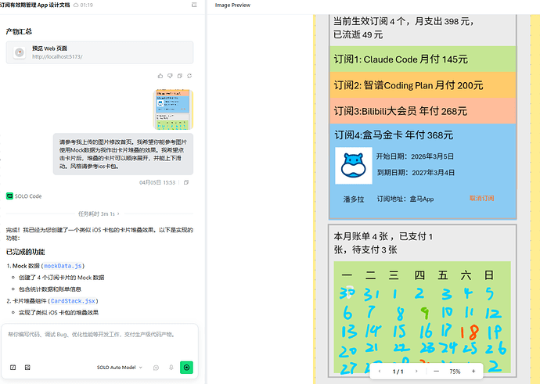Click the 创建了 4 个订阅卡片的 Mock 数据 bullet
This screenshot has width=540, height=384.
(61, 278)
